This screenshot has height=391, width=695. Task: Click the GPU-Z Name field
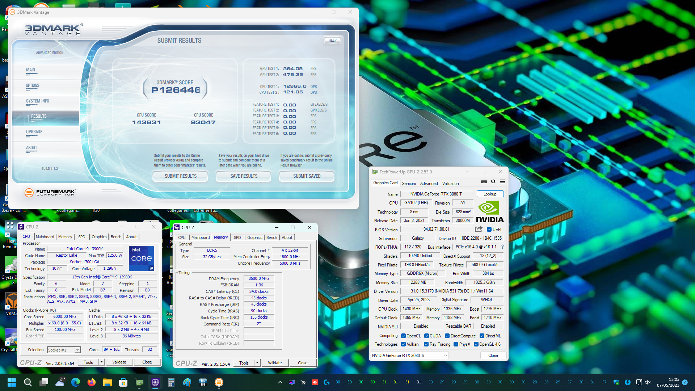(436, 194)
